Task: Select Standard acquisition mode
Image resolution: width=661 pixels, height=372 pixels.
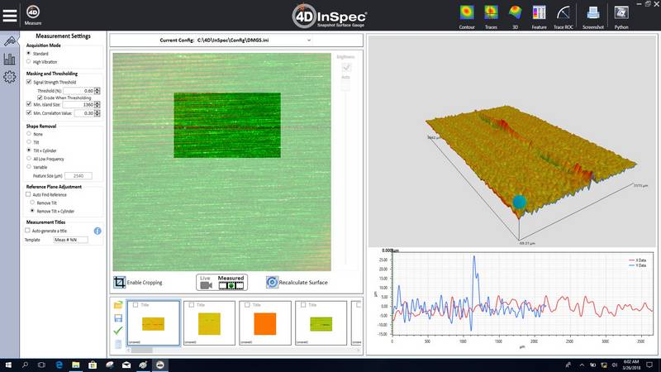Action: pyautogui.click(x=29, y=53)
